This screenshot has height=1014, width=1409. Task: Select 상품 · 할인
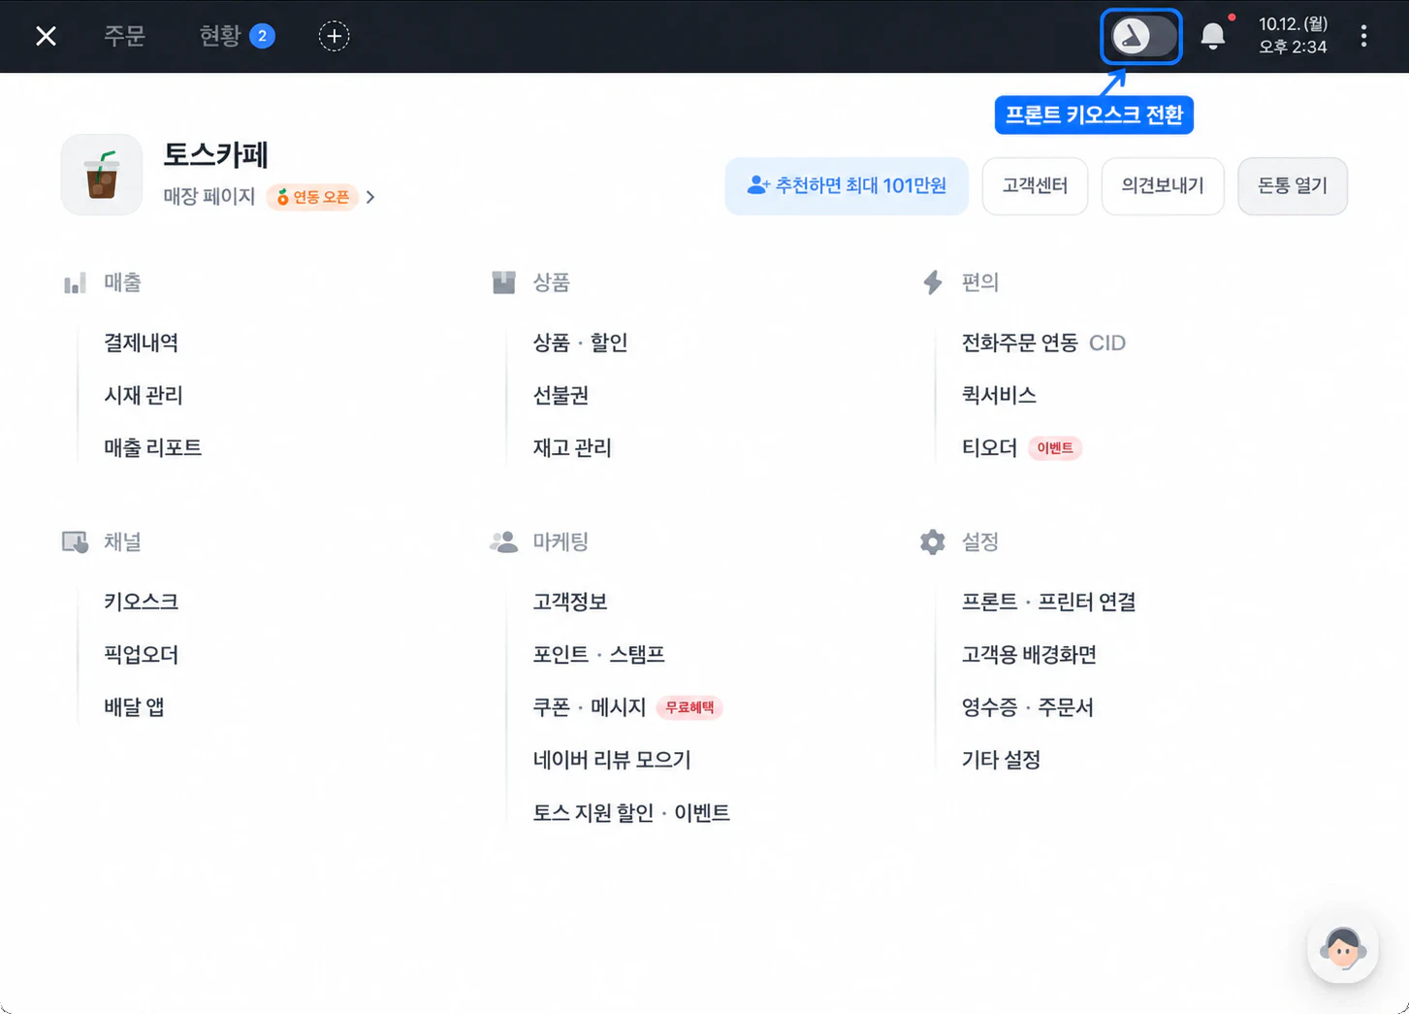[x=580, y=343]
